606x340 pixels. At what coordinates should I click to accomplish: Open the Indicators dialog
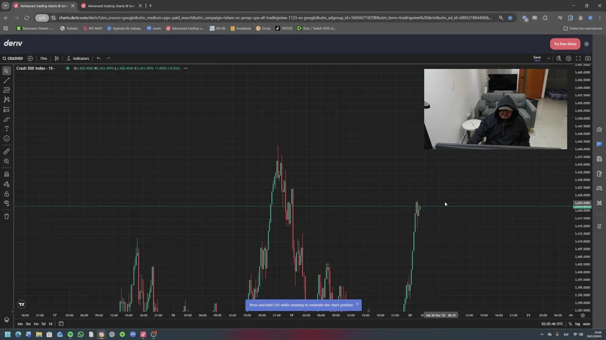78,59
